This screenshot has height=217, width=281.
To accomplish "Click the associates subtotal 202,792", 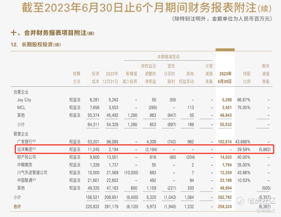I will (225, 197).
